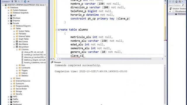187x105 pixels.
Task: Click the Back icon in Solution Explorer
Action: (x=170, y=1)
